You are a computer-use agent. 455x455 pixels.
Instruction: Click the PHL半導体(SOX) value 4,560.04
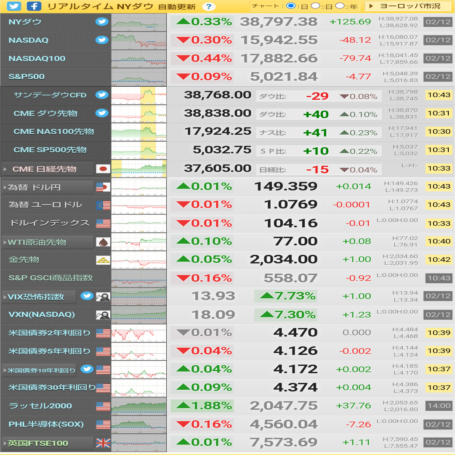284,424
